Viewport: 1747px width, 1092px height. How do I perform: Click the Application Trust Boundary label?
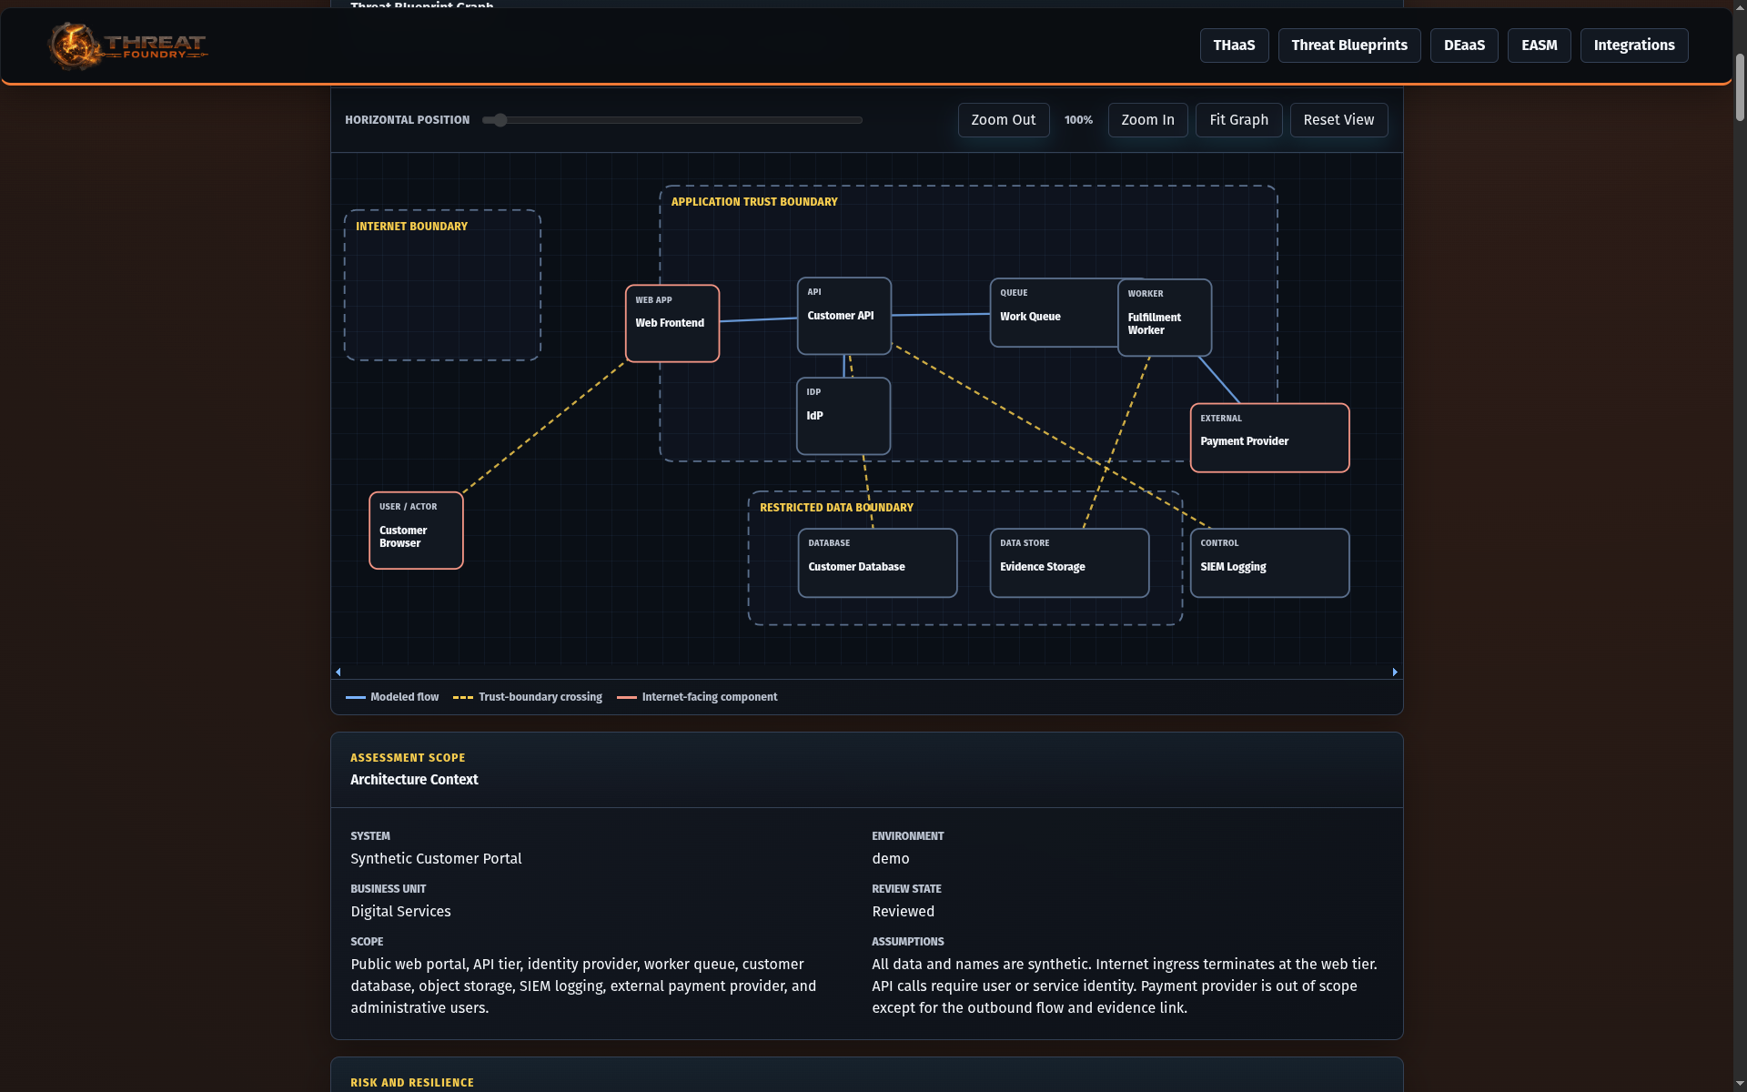pos(754,202)
